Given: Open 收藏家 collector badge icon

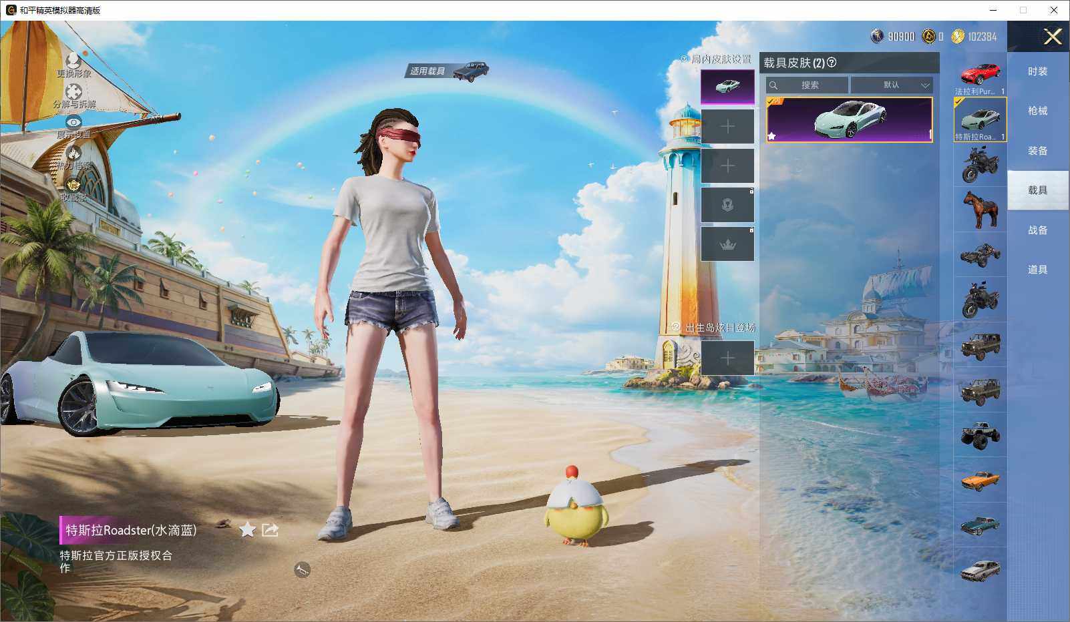Looking at the screenshot, I should [73, 185].
